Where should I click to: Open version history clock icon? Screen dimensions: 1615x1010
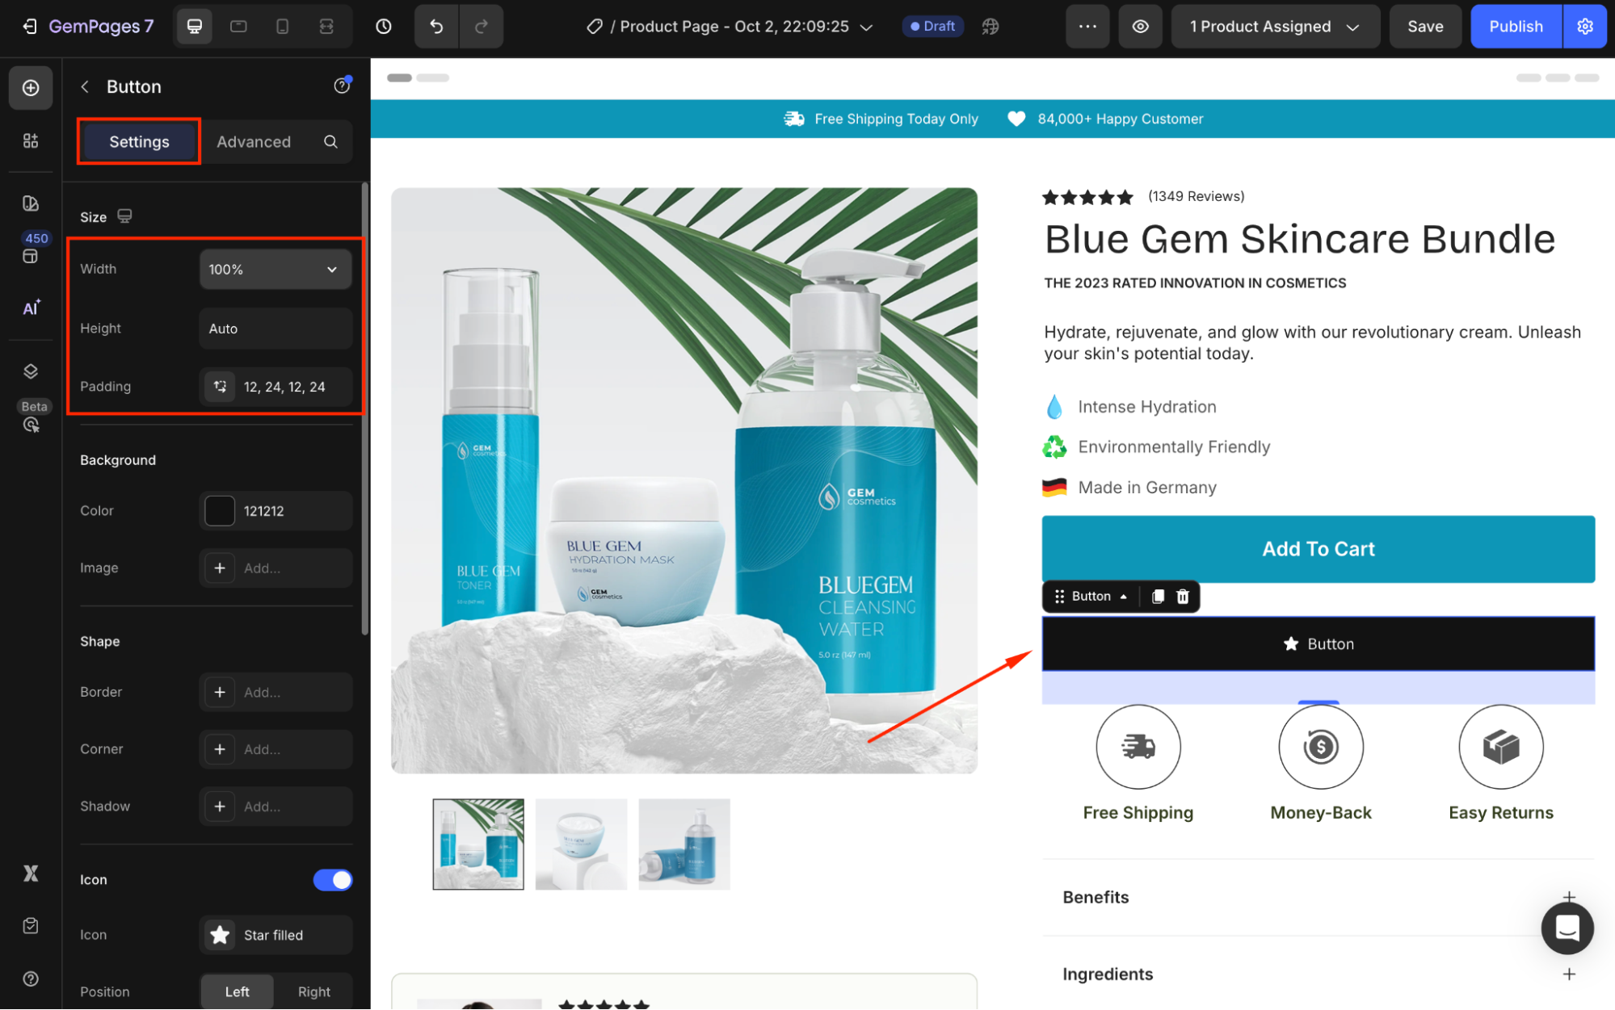tap(384, 27)
